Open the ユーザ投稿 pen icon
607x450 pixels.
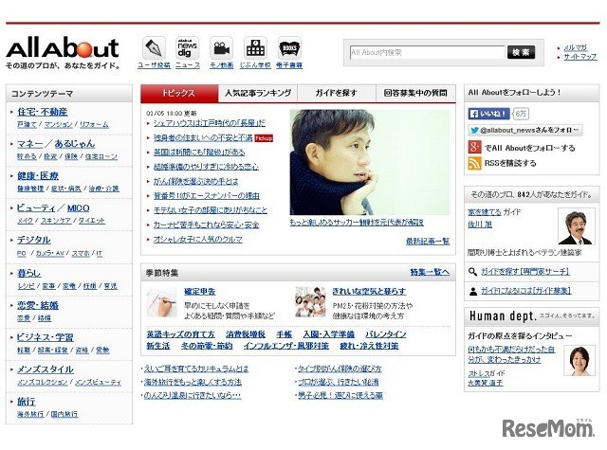[154, 48]
